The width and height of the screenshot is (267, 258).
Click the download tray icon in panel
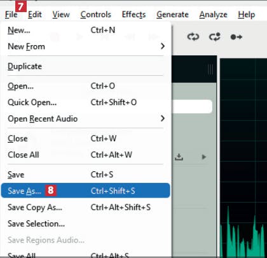(179, 157)
